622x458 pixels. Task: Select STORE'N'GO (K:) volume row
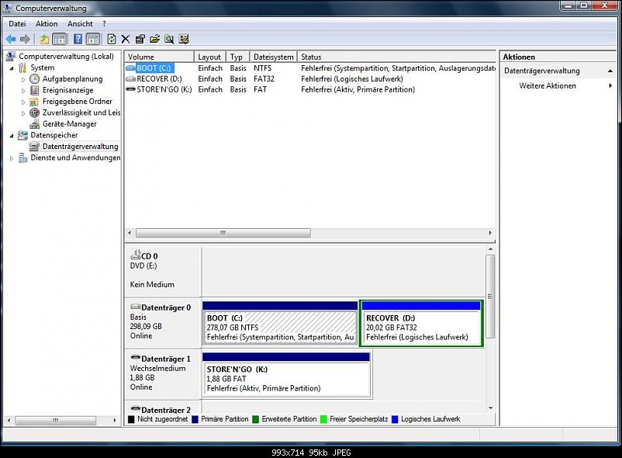pyautogui.click(x=310, y=89)
